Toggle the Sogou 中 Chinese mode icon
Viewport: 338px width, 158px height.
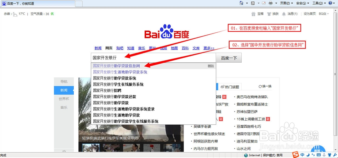click(x=303, y=155)
